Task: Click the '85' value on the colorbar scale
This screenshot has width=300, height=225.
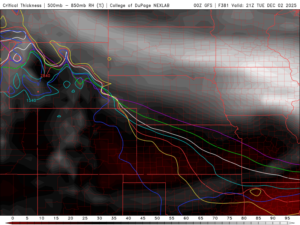Action: 258,218
